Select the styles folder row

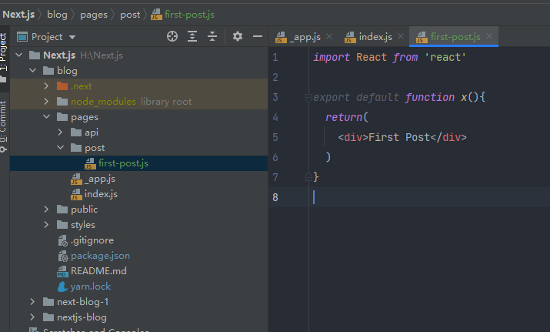pyautogui.click(x=139, y=225)
